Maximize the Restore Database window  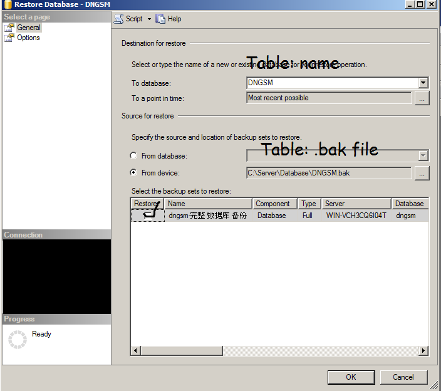[x=420, y=4]
